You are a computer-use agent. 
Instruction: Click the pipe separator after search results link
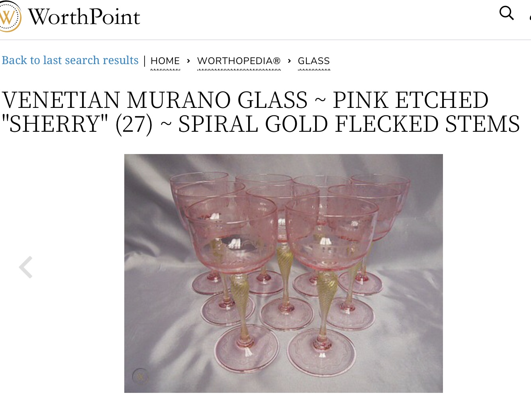tap(145, 61)
